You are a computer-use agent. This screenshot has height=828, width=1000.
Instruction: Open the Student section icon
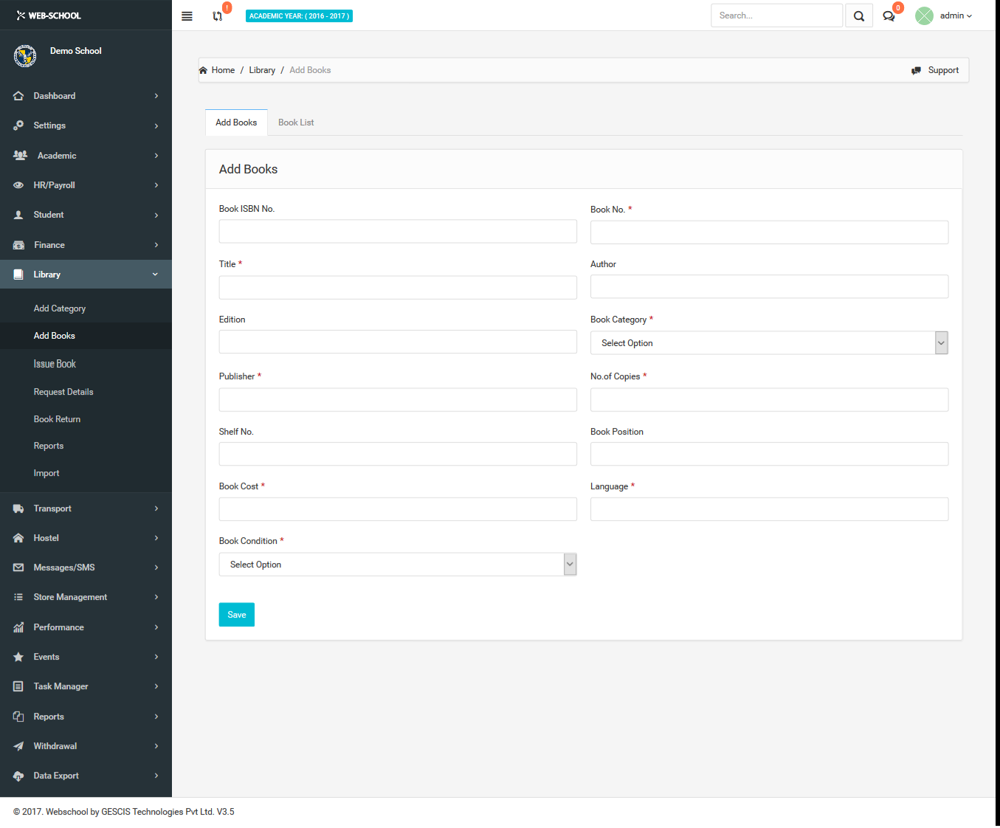click(18, 215)
